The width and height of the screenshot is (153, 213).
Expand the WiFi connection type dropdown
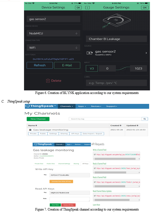pos(53,48)
